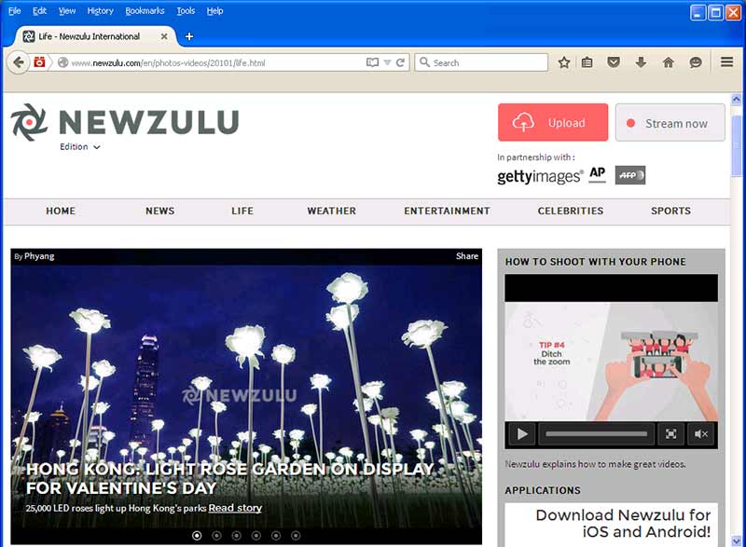
Task: Close the Newzulu International tab
Action: (x=164, y=36)
